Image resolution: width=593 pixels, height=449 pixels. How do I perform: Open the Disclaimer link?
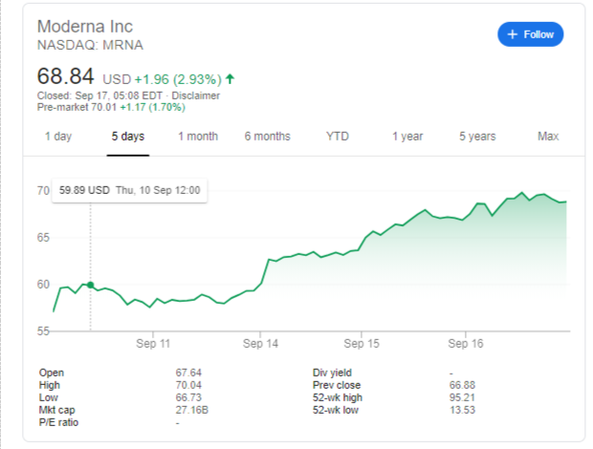195,96
